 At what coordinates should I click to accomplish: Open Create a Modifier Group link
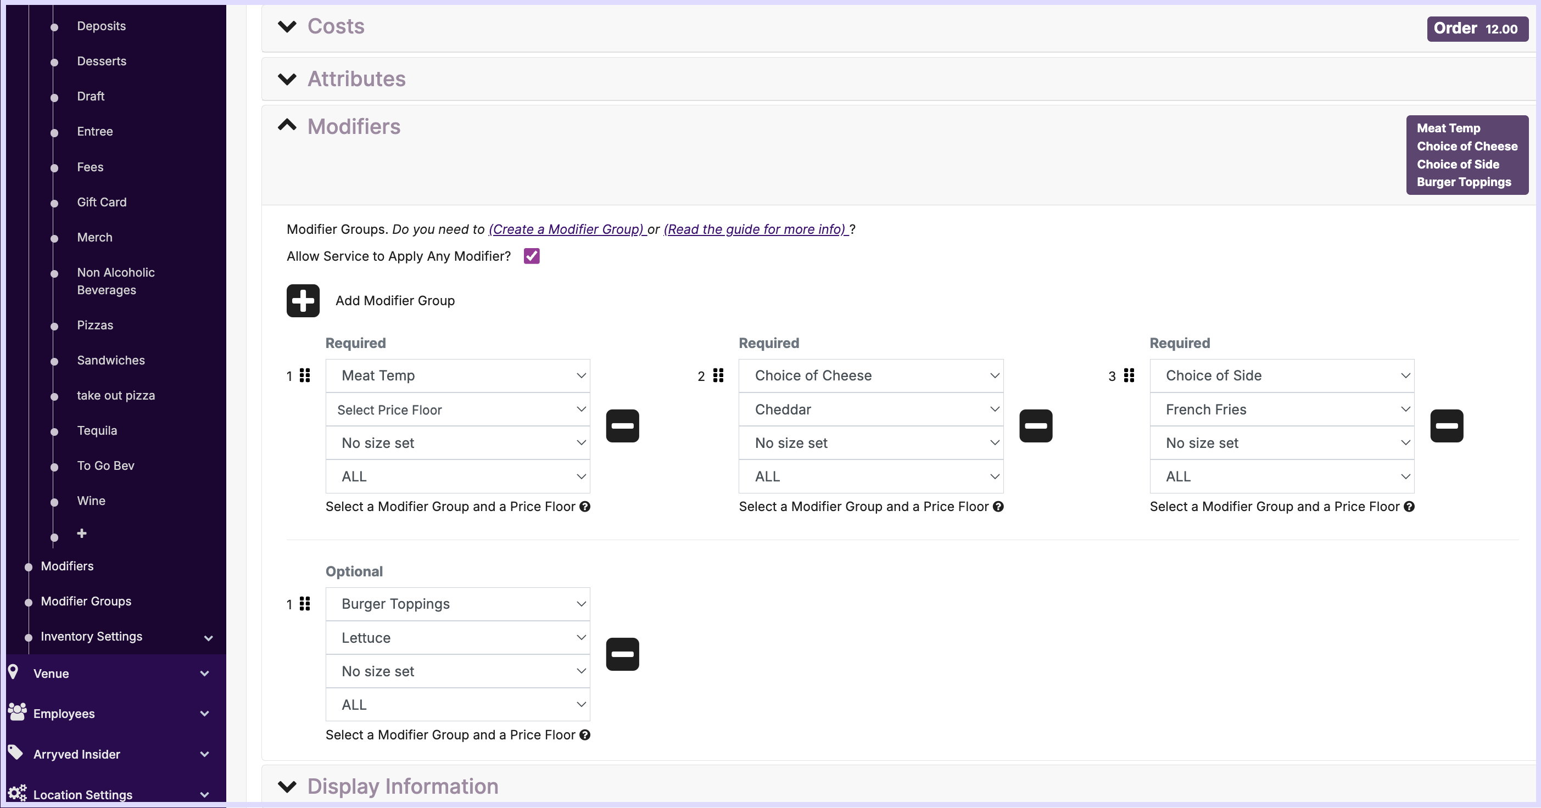(x=566, y=229)
